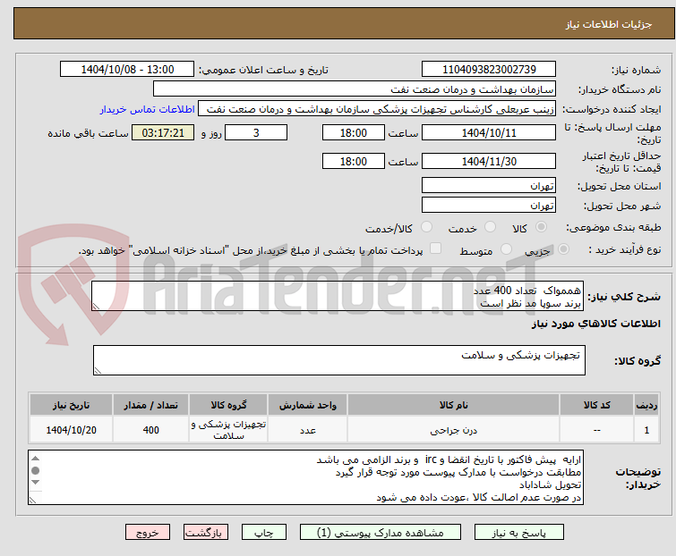Click the response deadline date 1404/10/11 field
Screen dimensions: 676x556
[489, 133]
